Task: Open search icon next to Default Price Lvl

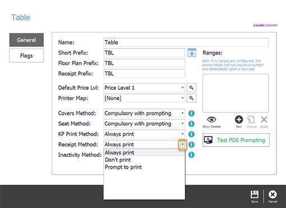Action: pos(191,88)
